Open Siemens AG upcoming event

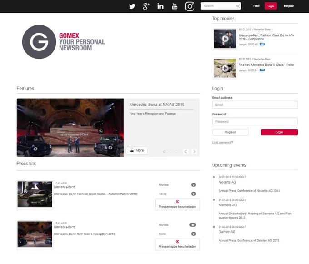(x=228, y=205)
